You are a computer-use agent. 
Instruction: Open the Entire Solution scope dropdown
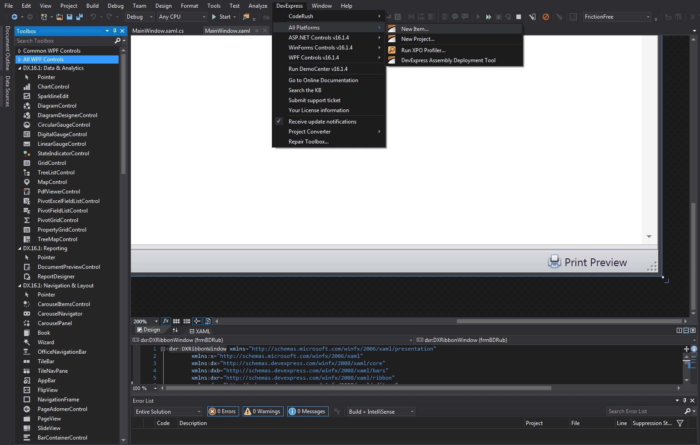168,412
